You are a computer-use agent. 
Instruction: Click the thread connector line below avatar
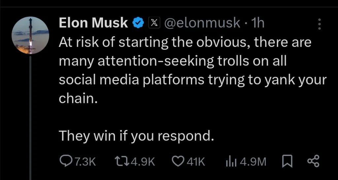[30, 118]
